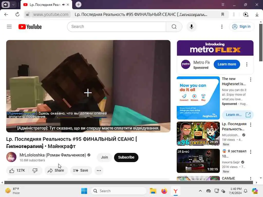Click the horizontal page scrollbar

[129, 183]
